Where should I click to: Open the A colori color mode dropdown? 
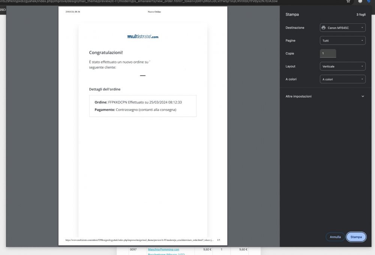pos(342,79)
